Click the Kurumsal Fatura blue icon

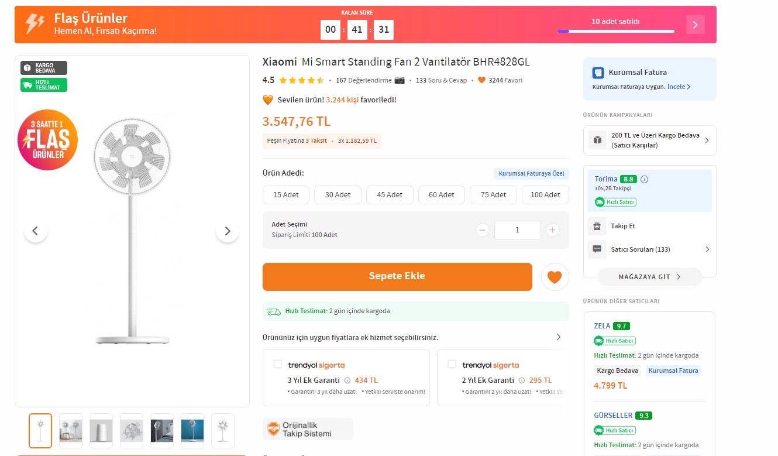598,73
